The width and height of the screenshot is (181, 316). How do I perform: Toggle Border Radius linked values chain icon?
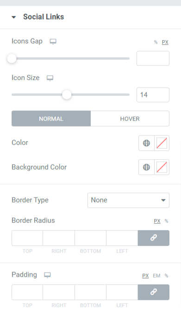tap(154, 238)
